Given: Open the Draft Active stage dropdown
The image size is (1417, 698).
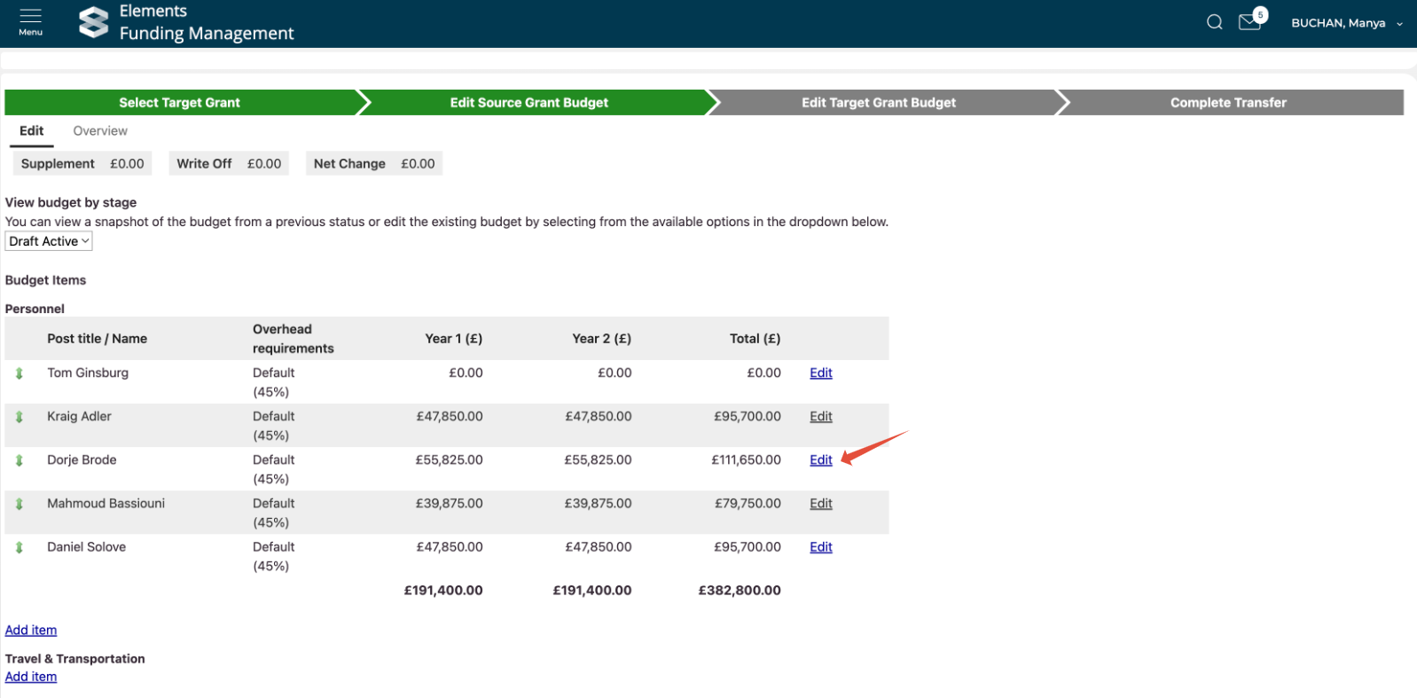Looking at the screenshot, I should 49,241.
